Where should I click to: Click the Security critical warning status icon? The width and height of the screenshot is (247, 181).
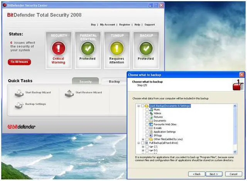[58, 48]
